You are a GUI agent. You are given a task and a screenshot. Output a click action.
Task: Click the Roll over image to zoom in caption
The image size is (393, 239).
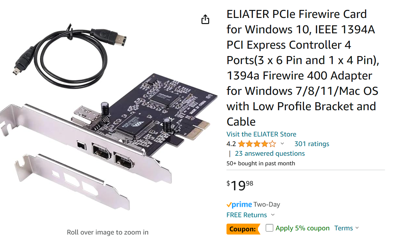pos(107,232)
